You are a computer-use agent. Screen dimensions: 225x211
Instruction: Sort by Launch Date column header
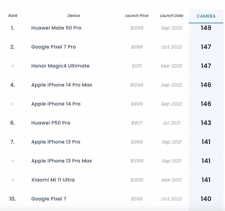point(172,16)
